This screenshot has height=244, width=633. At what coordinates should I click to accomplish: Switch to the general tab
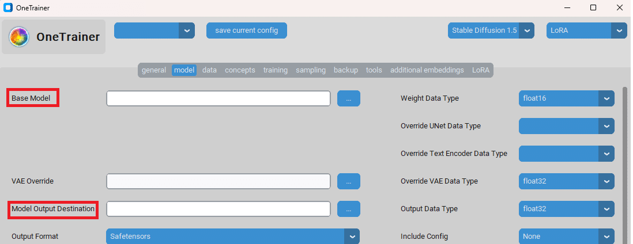click(154, 70)
